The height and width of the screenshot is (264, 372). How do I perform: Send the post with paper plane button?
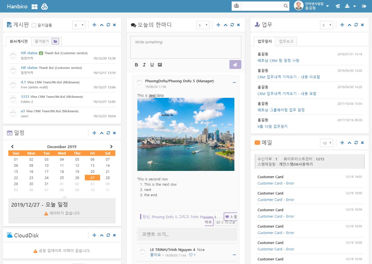pos(235,64)
